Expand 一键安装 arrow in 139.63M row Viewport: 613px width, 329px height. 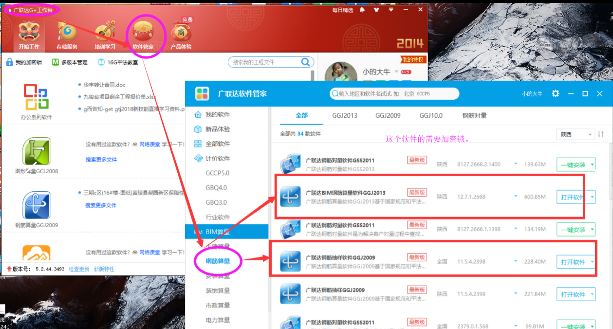coord(592,164)
